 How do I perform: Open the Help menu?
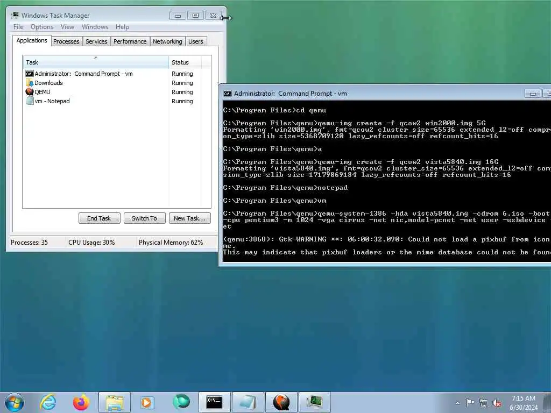[x=122, y=27]
